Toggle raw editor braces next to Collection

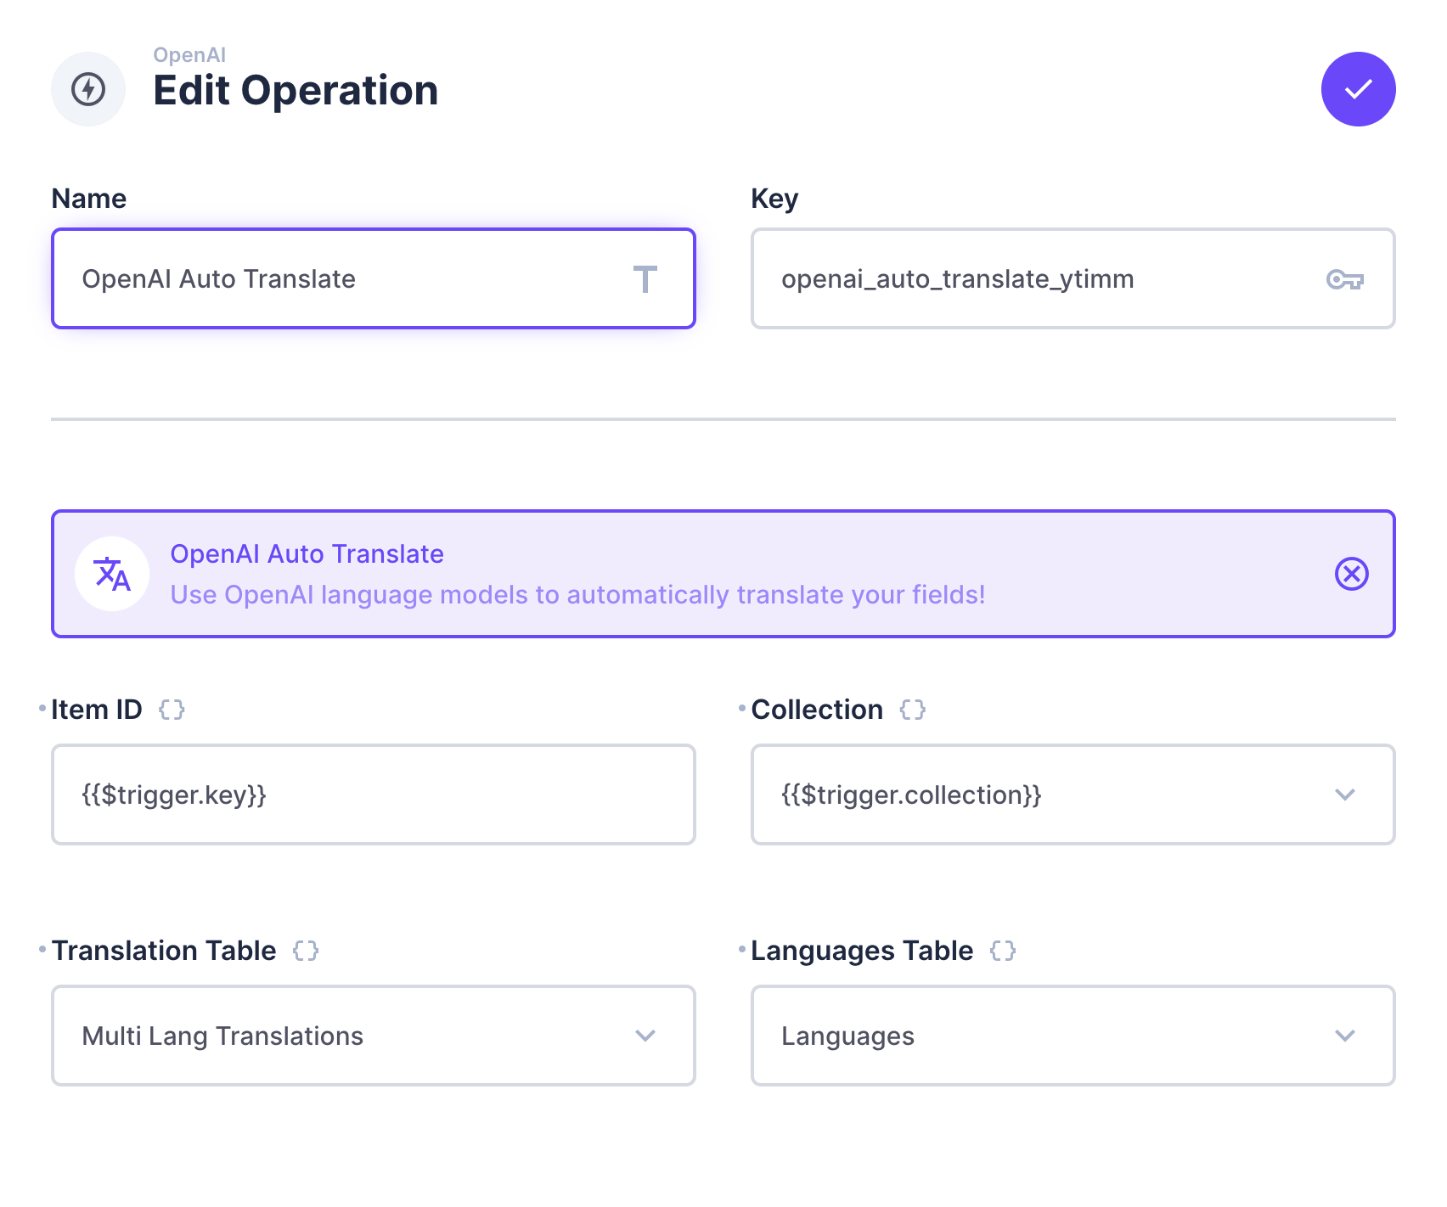click(x=913, y=710)
